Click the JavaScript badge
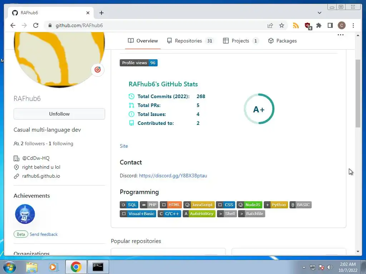Viewport: 366px width, 274px height. 199,205
